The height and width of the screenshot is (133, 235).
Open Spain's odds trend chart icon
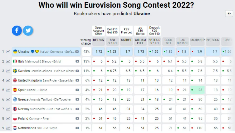8,90
